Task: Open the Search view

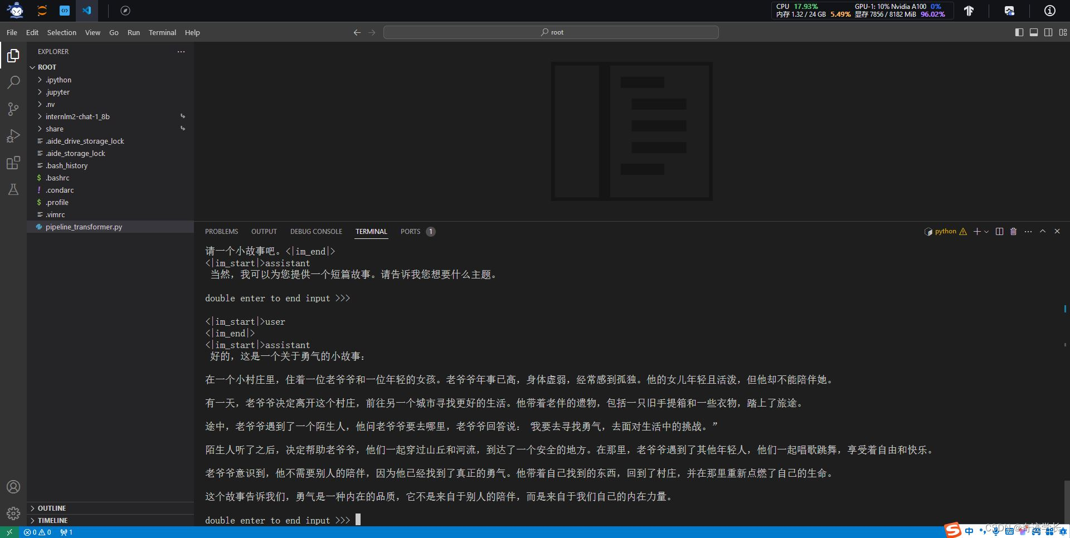Action: (x=13, y=82)
